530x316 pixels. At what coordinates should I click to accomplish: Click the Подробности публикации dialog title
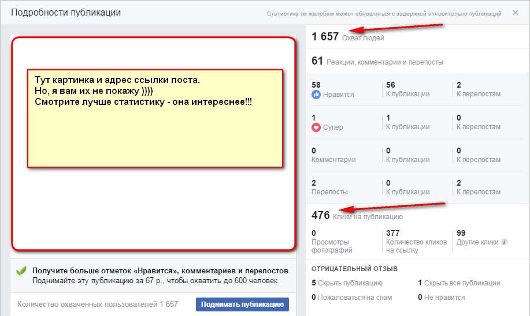pos(66,12)
